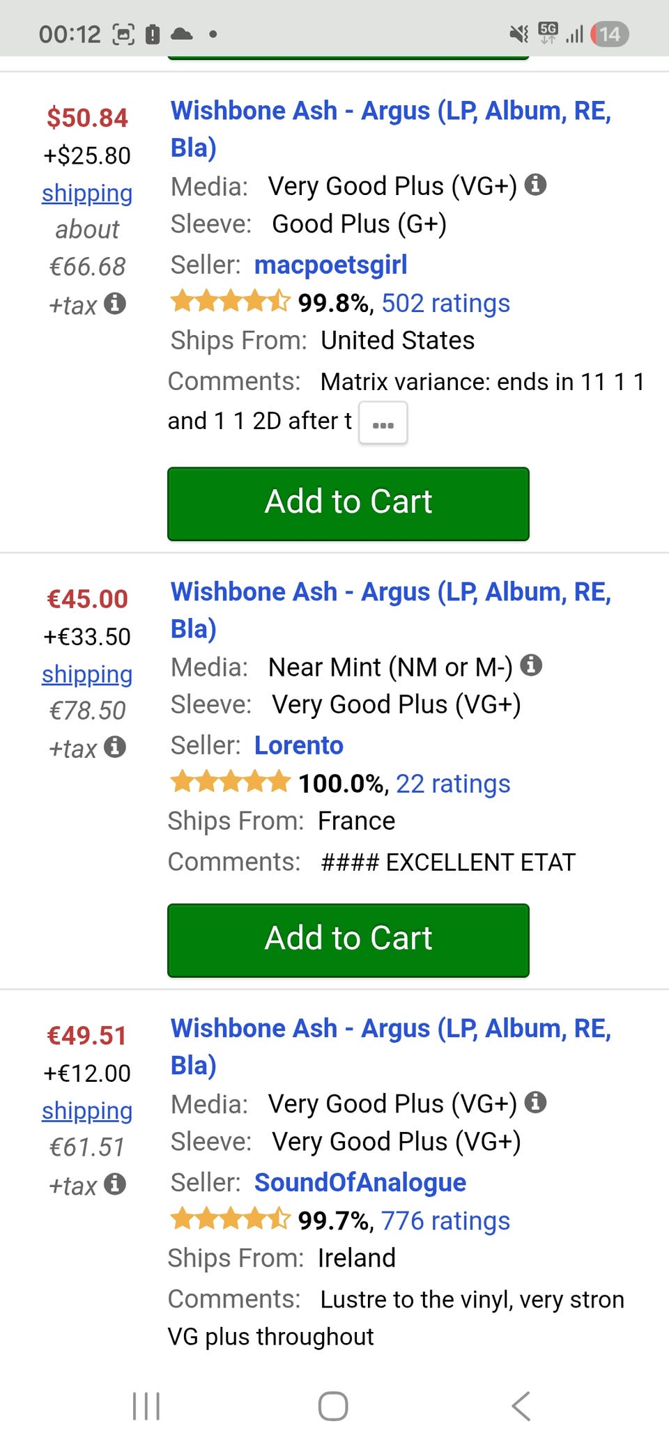The height and width of the screenshot is (1449, 669).
Task: Tap the info icon beside Near Mint media grade
Action: tap(531, 665)
